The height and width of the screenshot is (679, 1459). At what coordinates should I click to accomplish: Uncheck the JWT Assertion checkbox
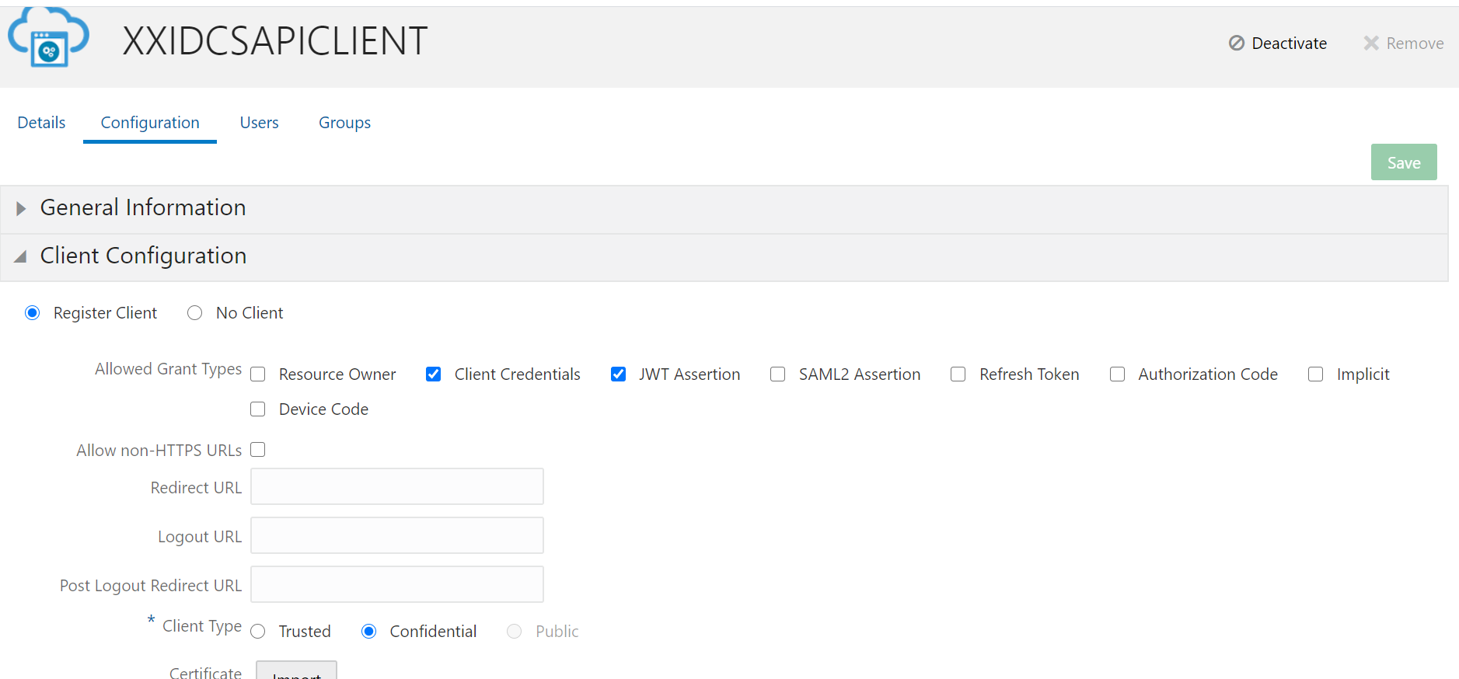619,374
